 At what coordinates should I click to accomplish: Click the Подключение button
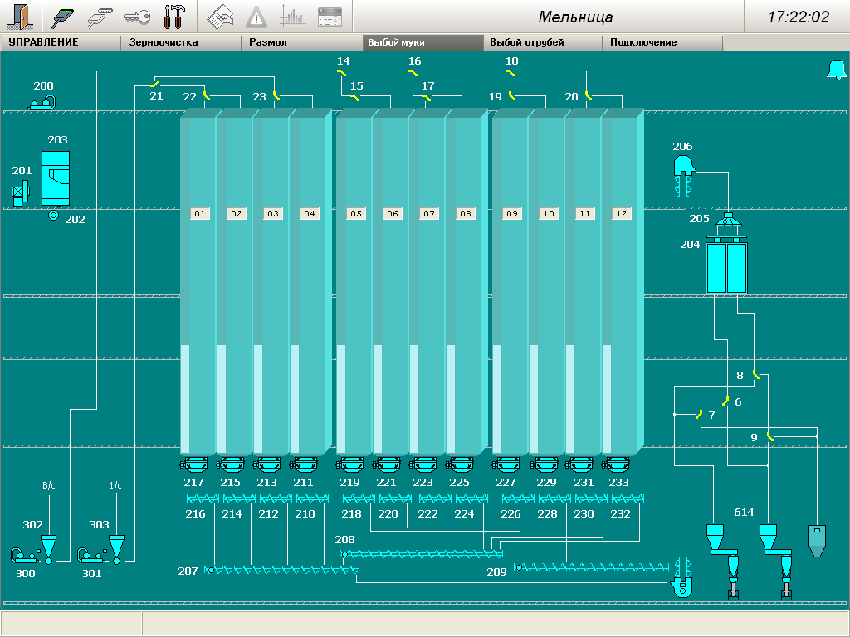643,42
